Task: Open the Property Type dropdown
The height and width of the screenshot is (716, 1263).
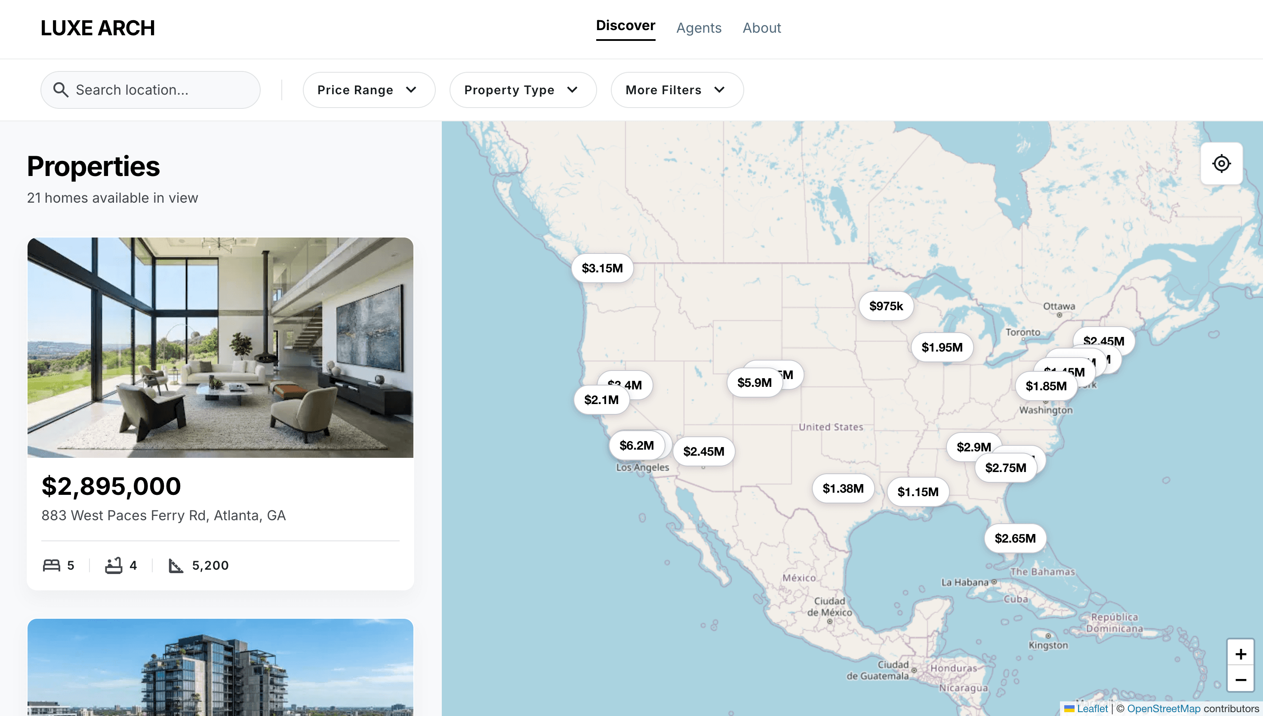Action: point(523,90)
